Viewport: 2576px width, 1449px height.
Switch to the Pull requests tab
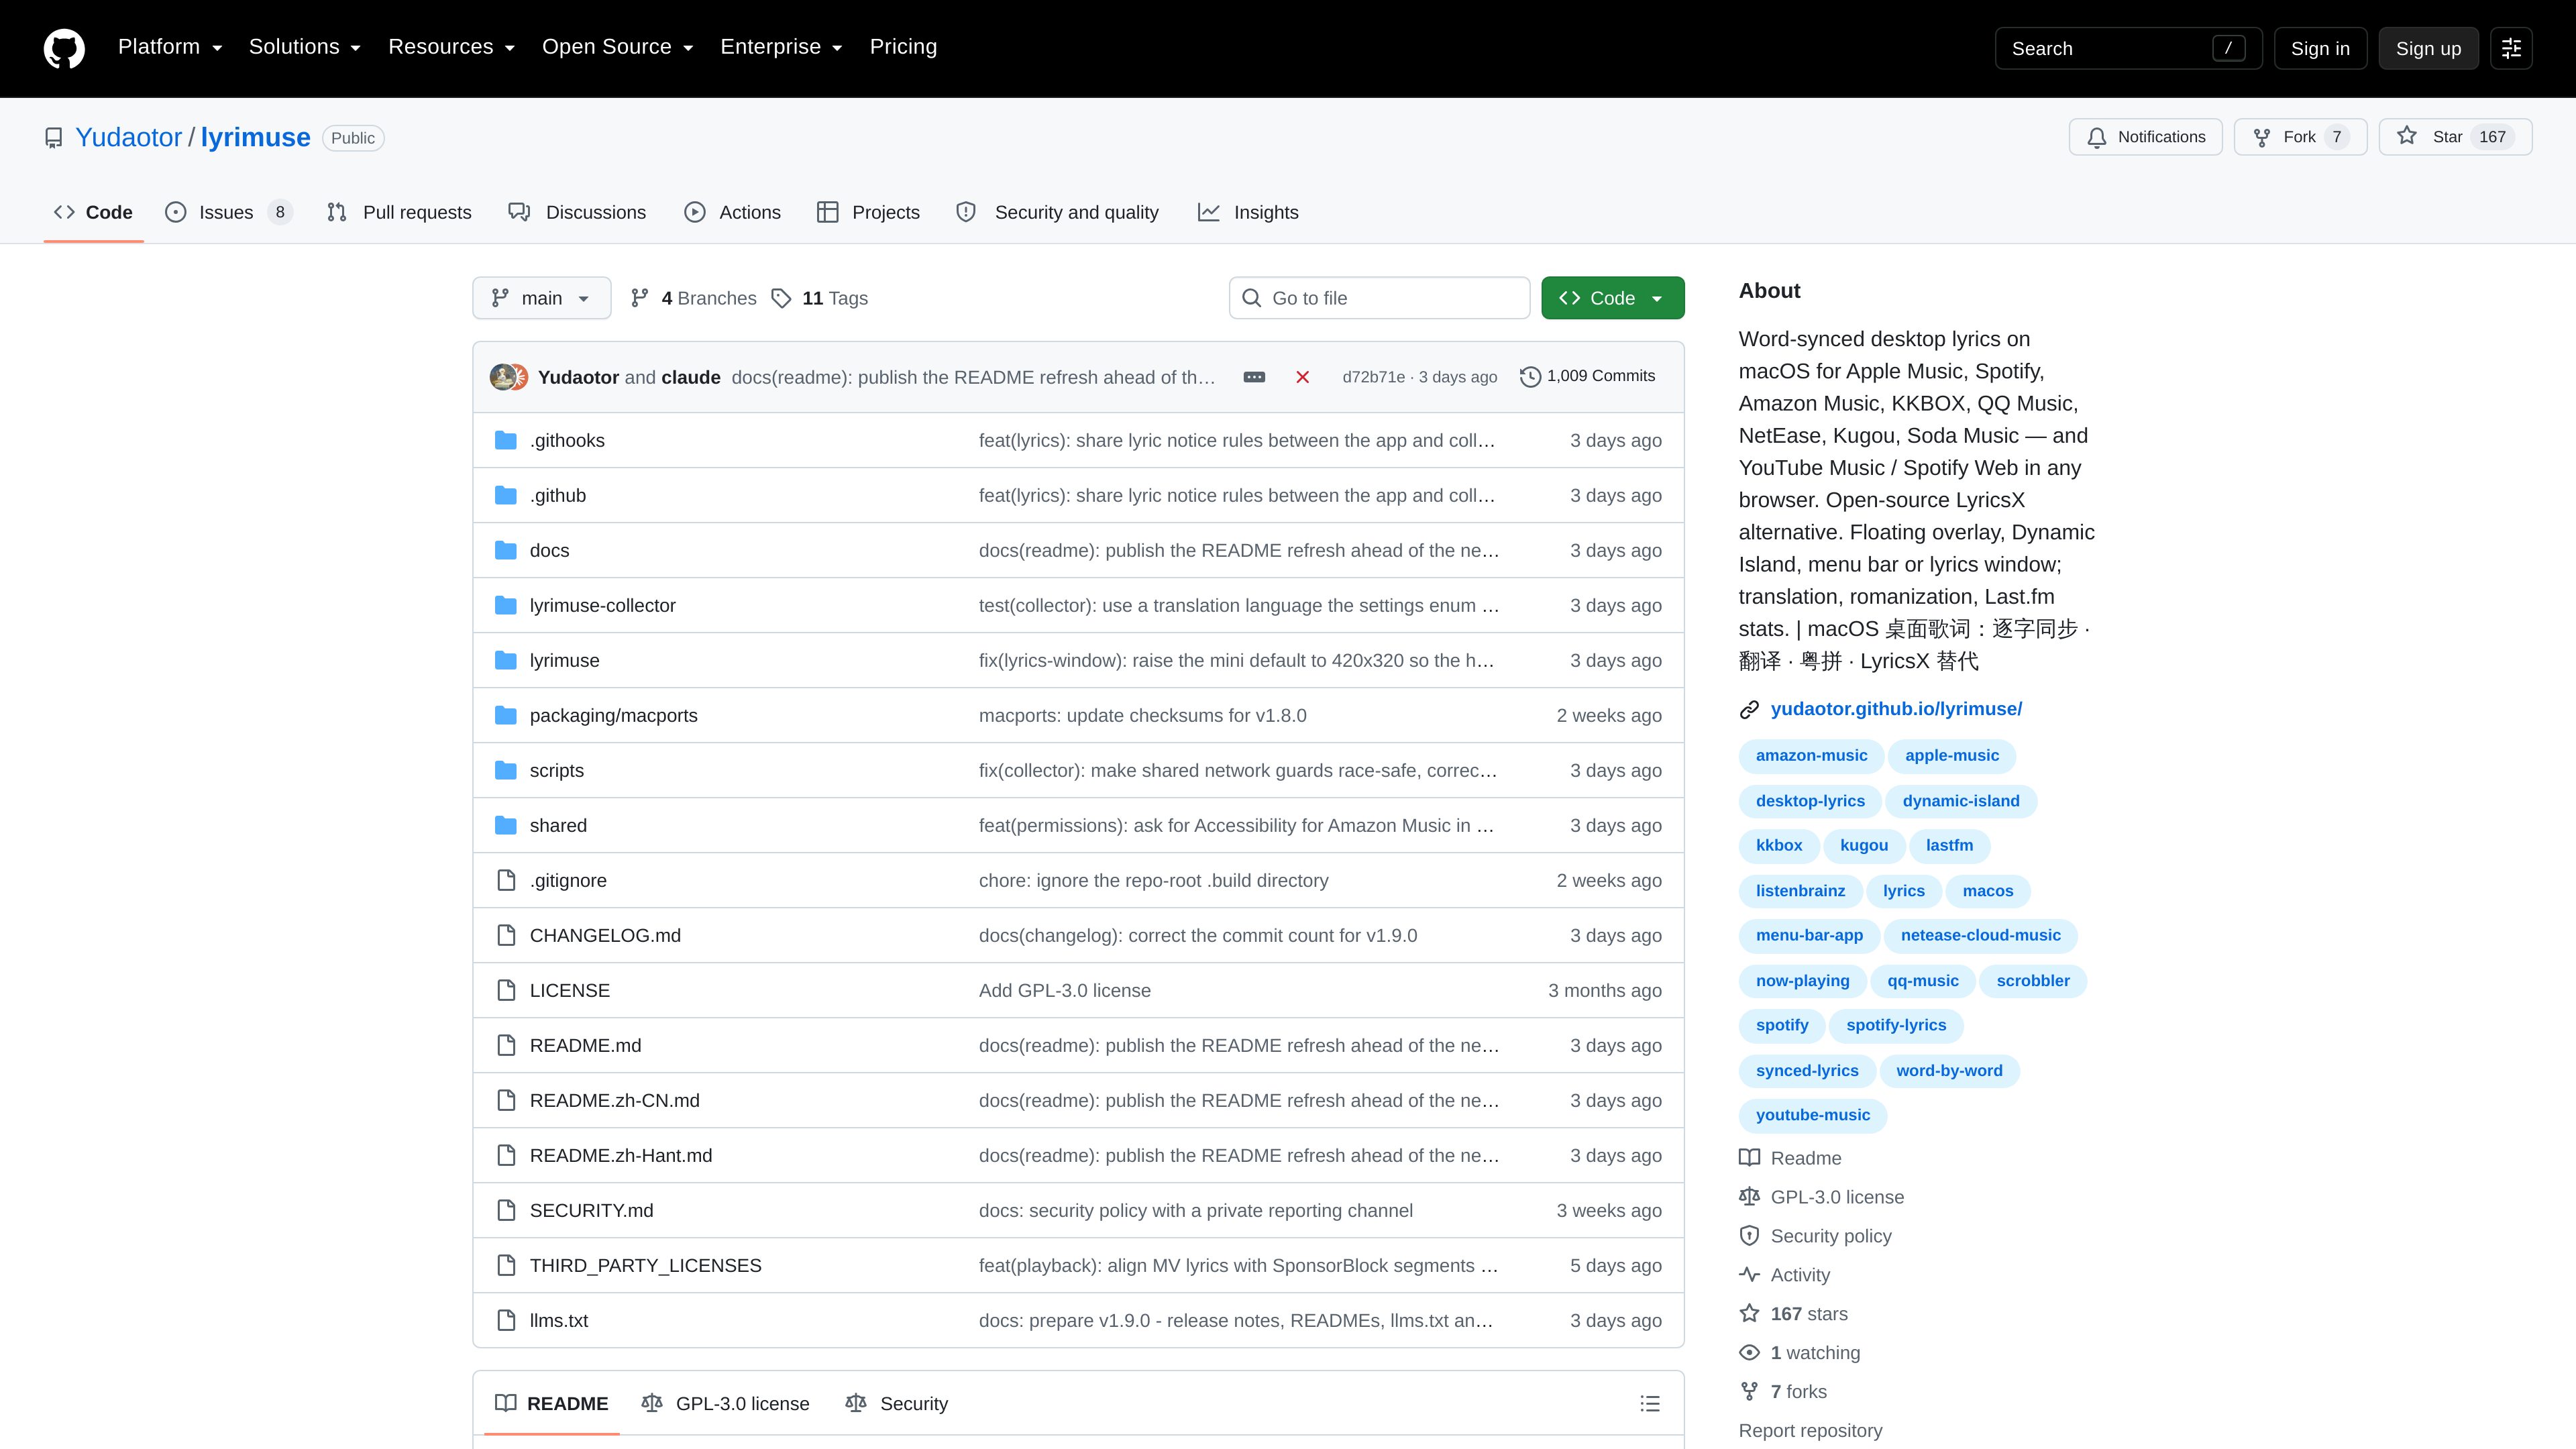pyautogui.click(x=399, y=212)
